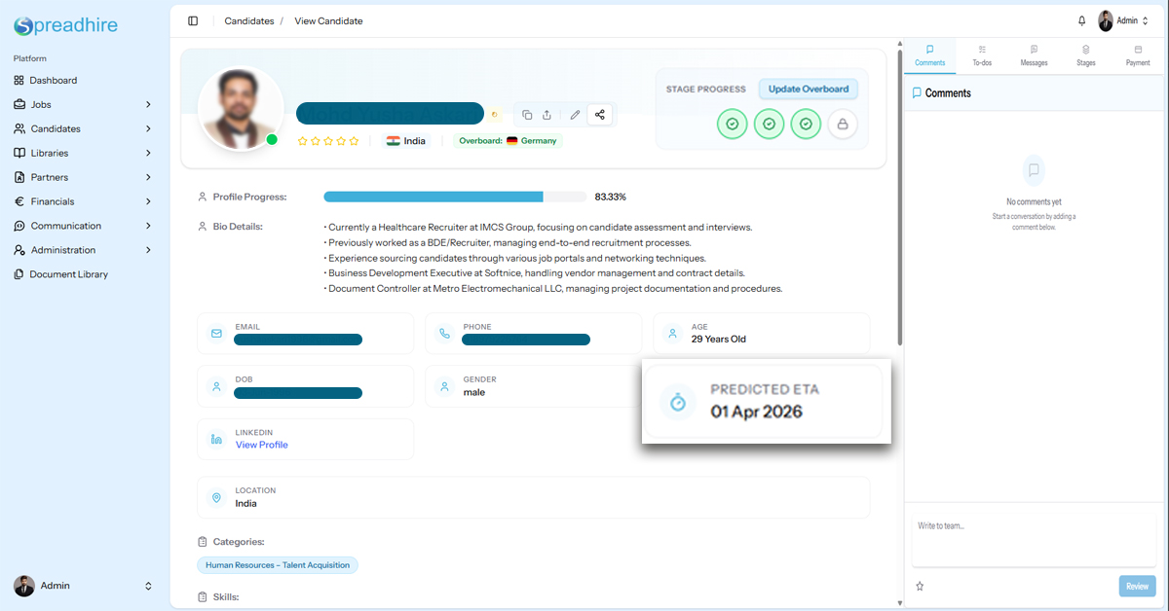
Task: Click the locked final stage icon
Action: click(843, 125)
